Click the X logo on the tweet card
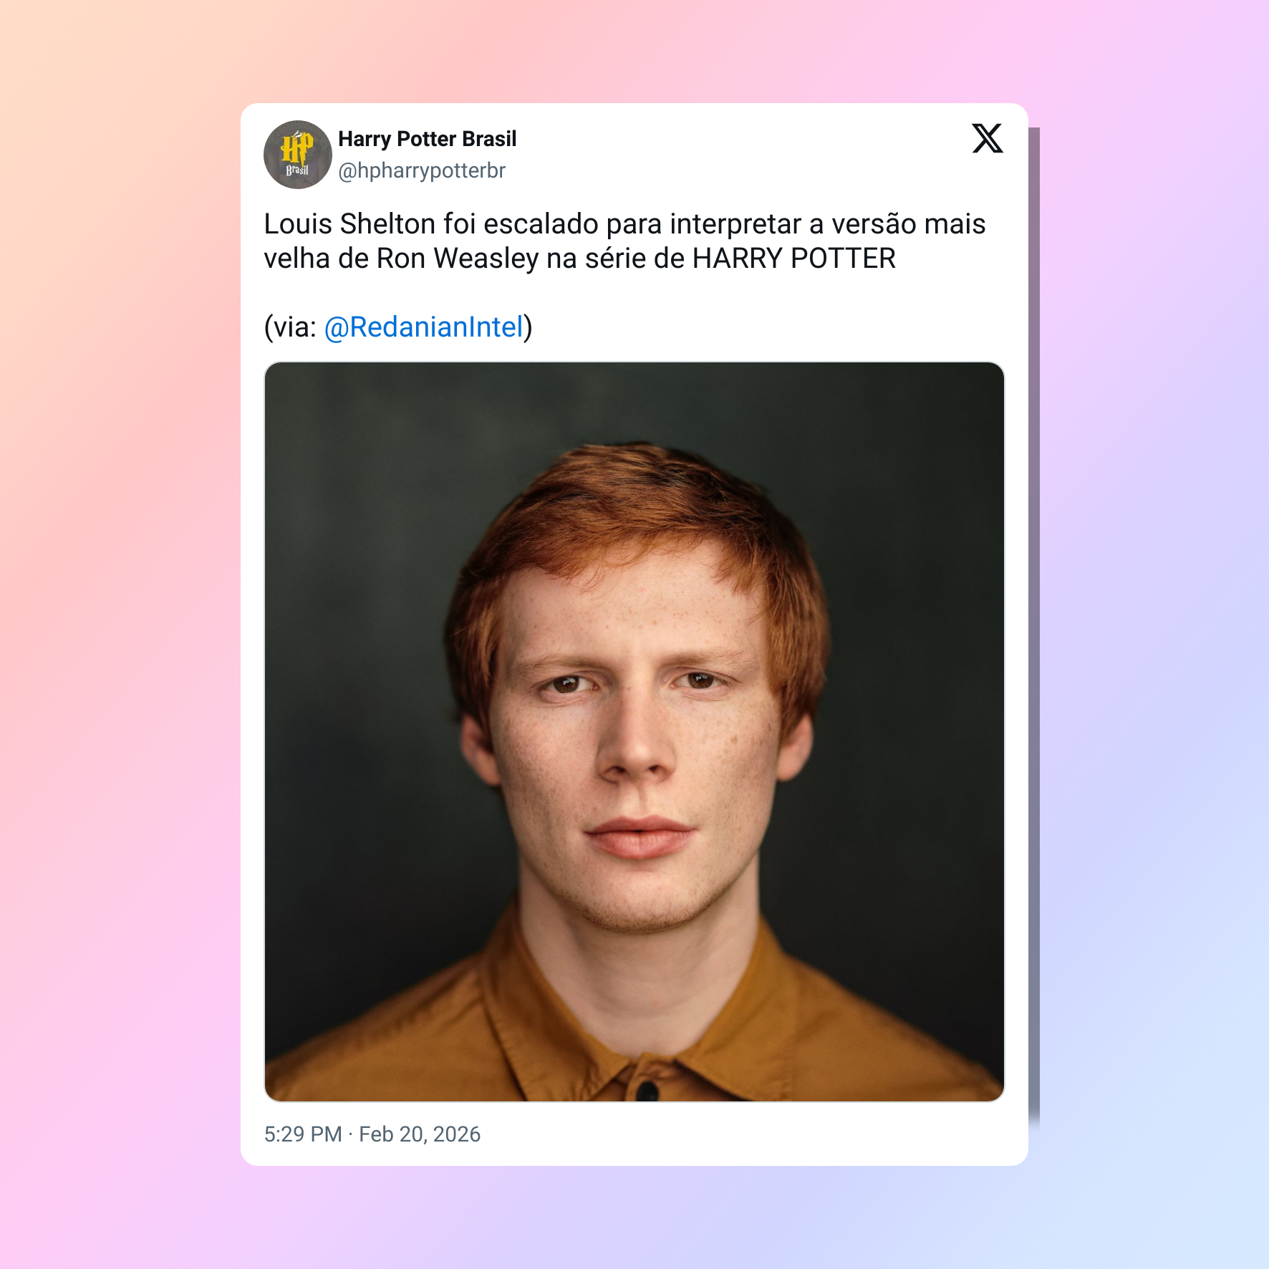The width and height of the screenshot is (1269, 1269). tap(987, 138)
